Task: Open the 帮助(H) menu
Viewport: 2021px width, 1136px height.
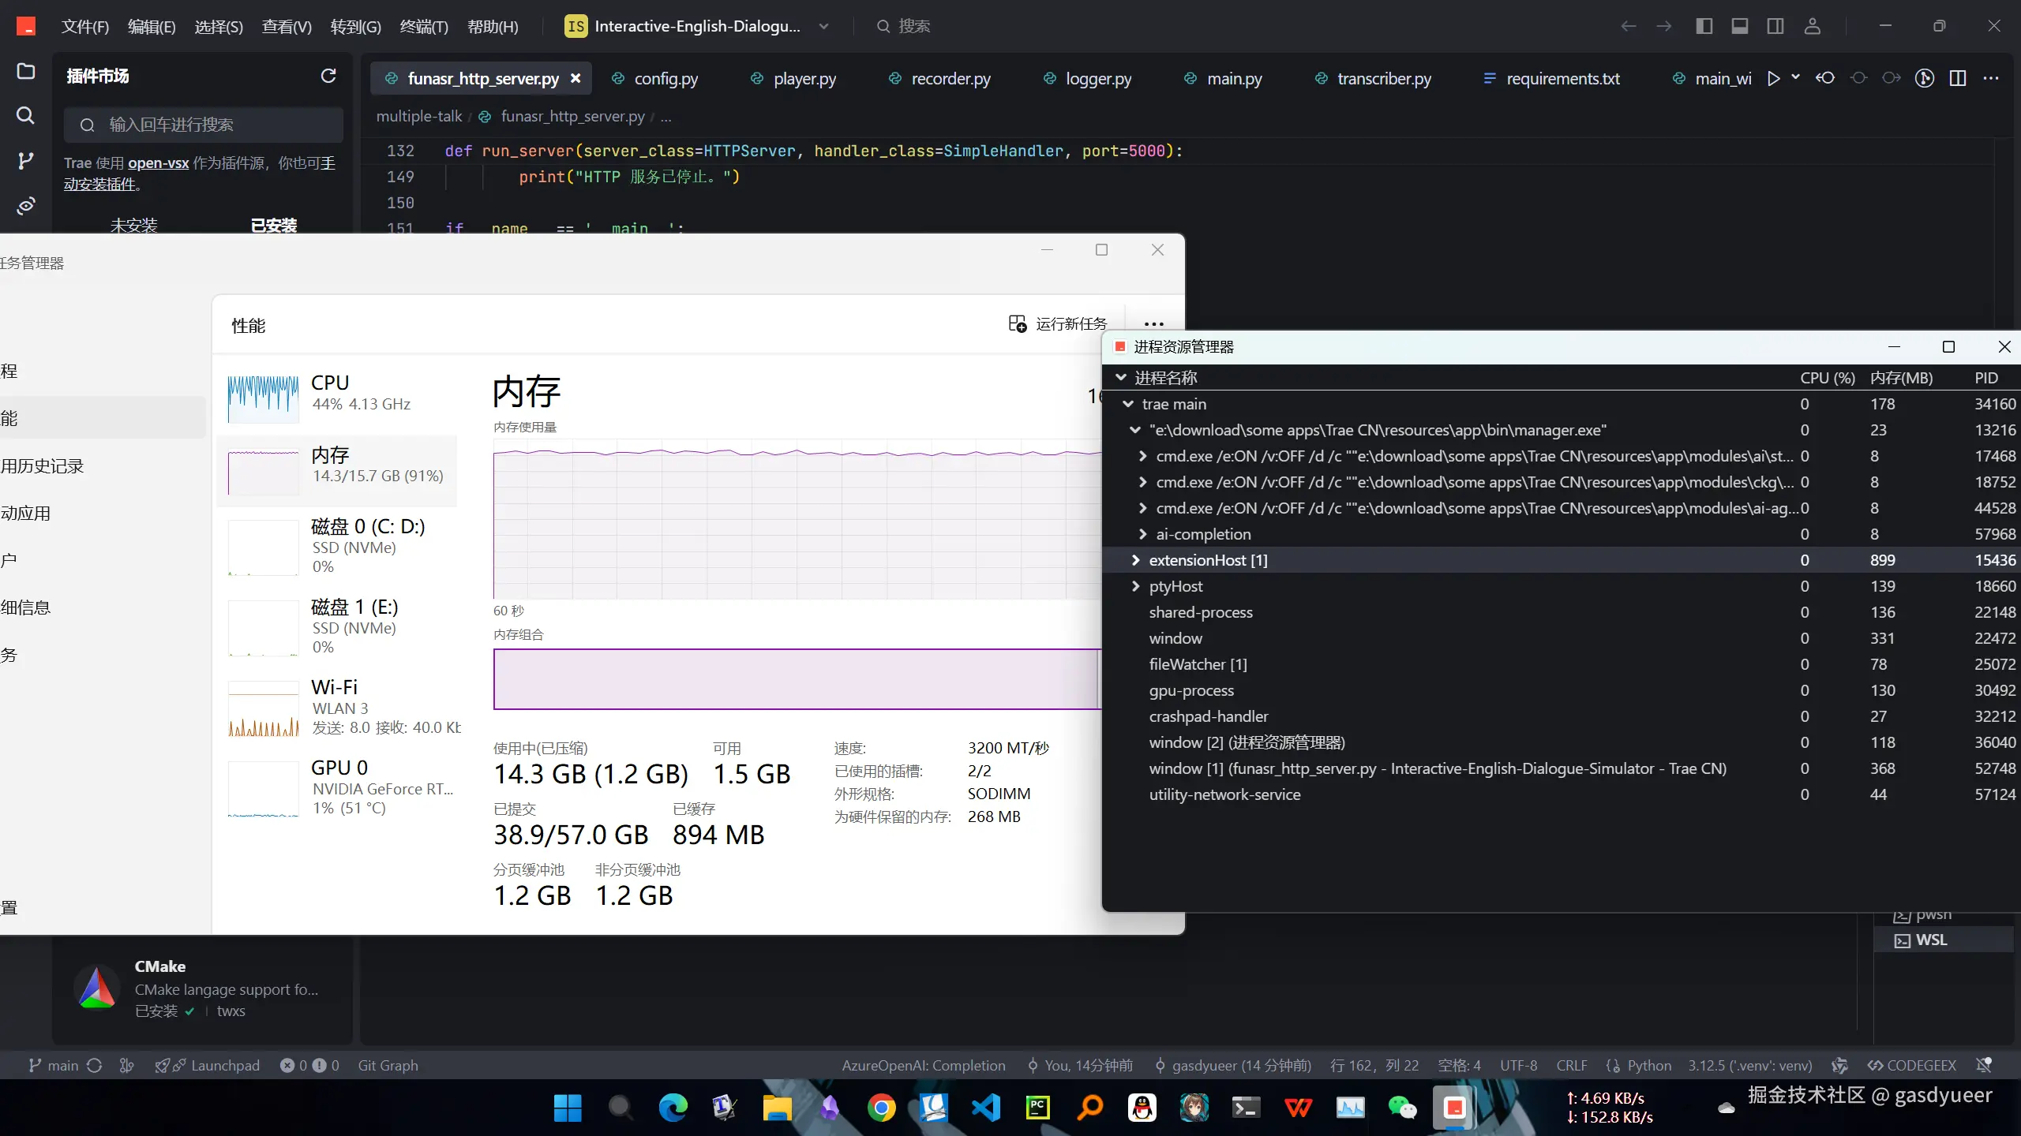Action: coord(492,25)
